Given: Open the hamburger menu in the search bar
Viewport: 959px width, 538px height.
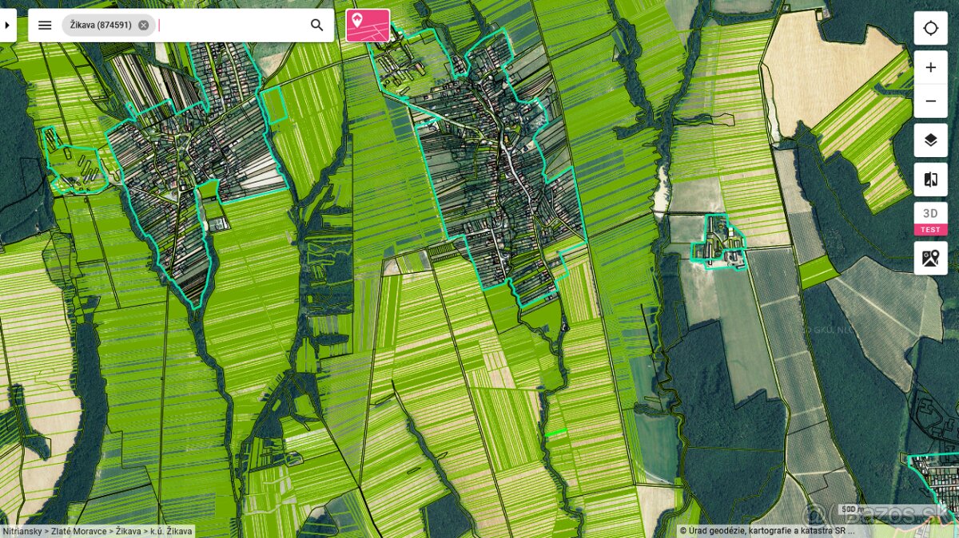Looking at the screenshot, I should point(45,26).
